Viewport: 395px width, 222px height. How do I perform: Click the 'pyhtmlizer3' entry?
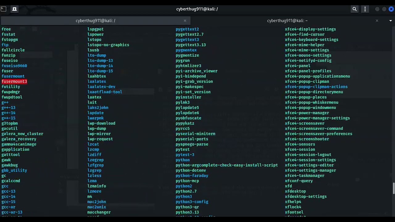pos(188,66)
